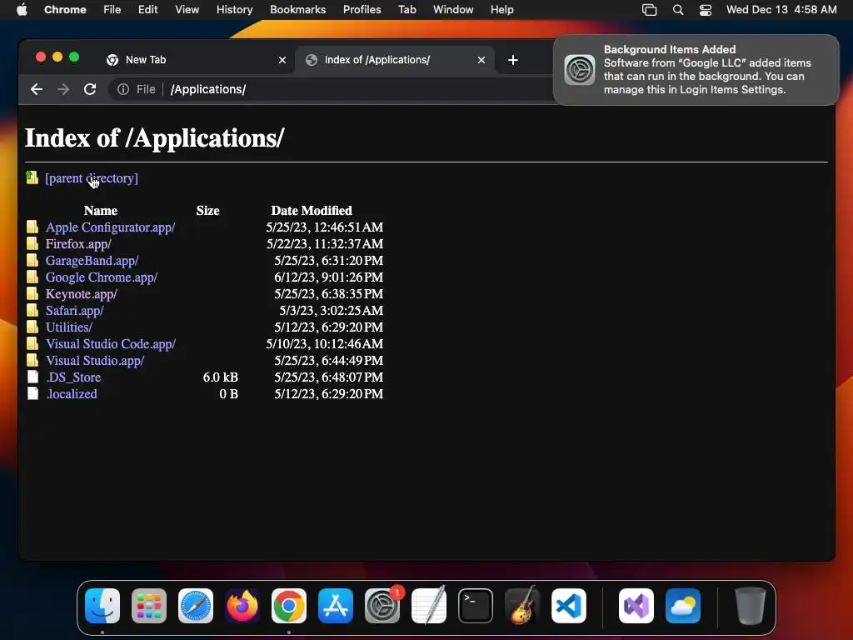Open Keynote.app folder link
853x640 pixels.
pyautogui.click(x=81, y=294)
